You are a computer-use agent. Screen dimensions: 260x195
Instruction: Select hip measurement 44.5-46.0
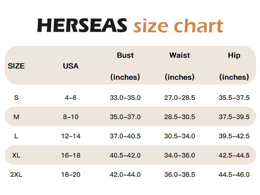[x=234, y=175]
